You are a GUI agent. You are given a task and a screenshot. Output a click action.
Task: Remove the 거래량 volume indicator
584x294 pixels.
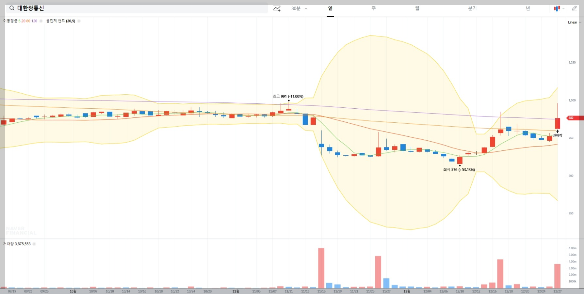point(34,244)
